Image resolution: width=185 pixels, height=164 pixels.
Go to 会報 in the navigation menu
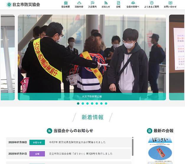(118, 5)
